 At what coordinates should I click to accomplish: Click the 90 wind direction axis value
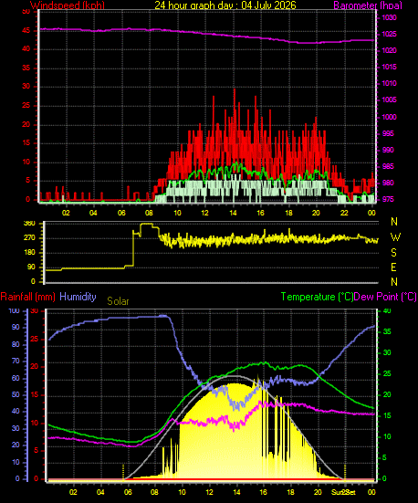point(31,267)
